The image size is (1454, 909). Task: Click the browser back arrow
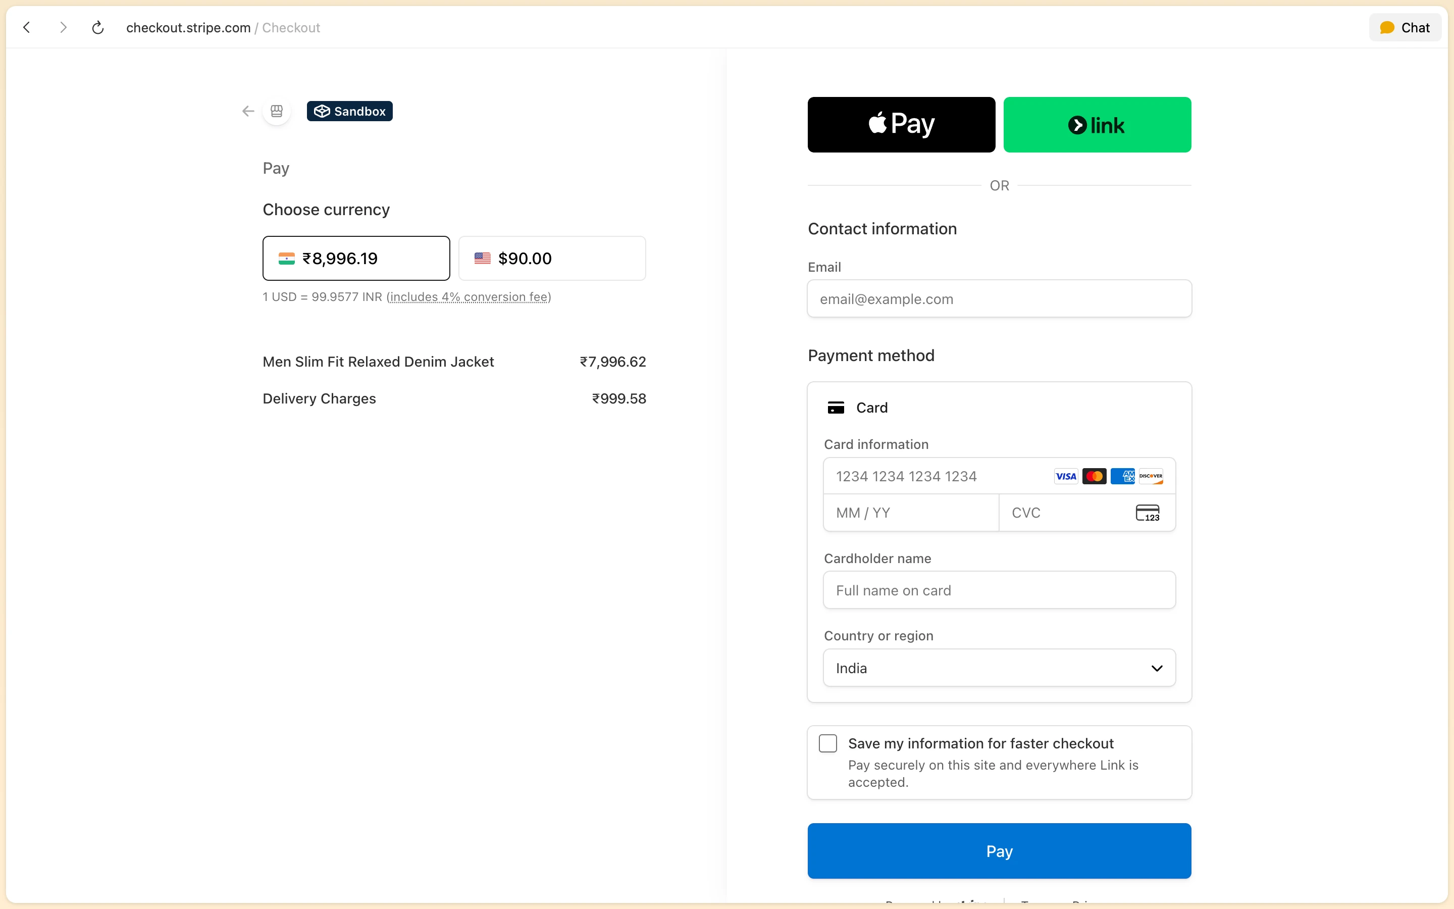coord(26,27)
